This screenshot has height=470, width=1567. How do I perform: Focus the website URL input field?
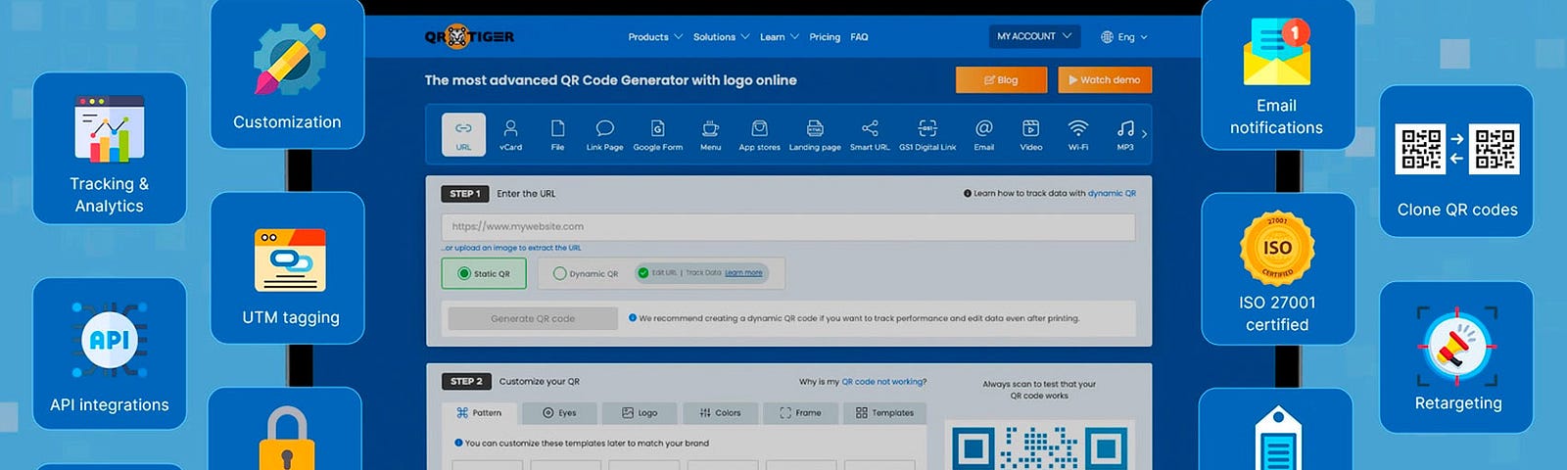(x=788, y=226)
